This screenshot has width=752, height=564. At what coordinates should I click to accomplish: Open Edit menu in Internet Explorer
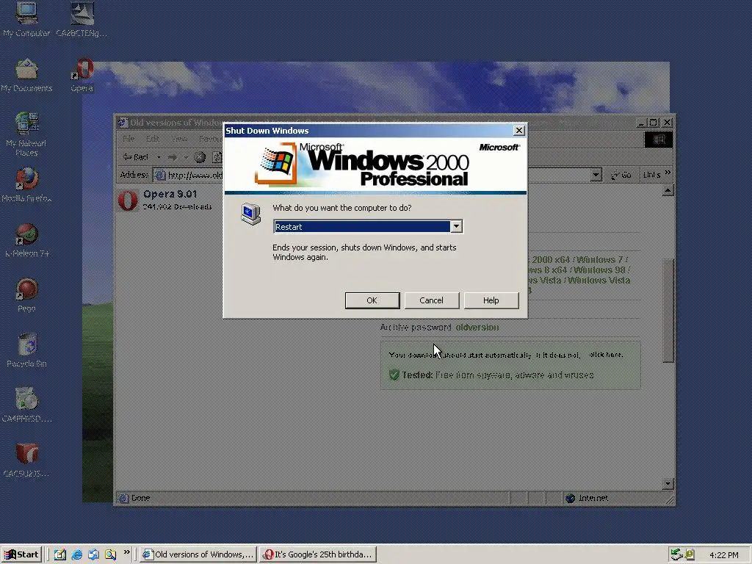click(x=153, y=139)
